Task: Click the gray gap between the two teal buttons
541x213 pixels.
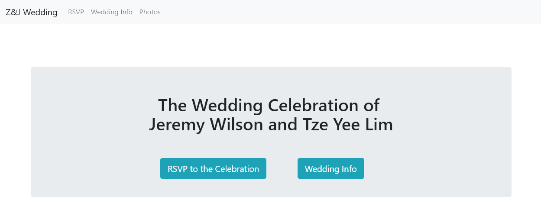Action: point(282,168)
